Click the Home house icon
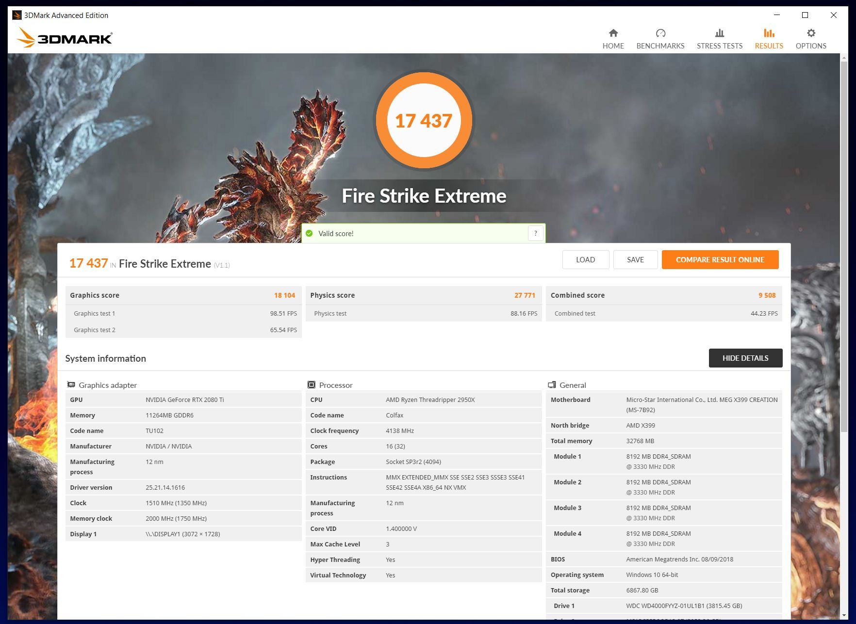The width and height of the screenshot is (856, 624). (x=613, y=33)
